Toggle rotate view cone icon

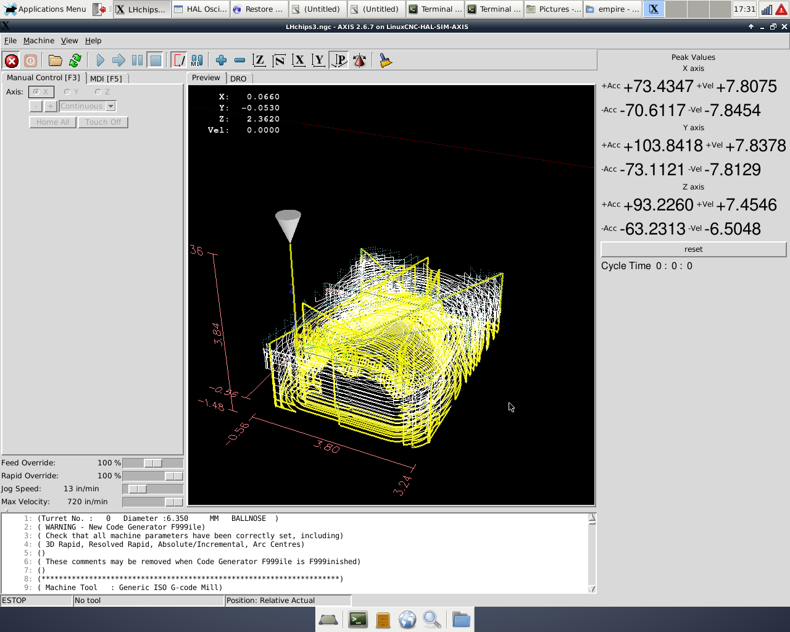(x=359, y=60)
